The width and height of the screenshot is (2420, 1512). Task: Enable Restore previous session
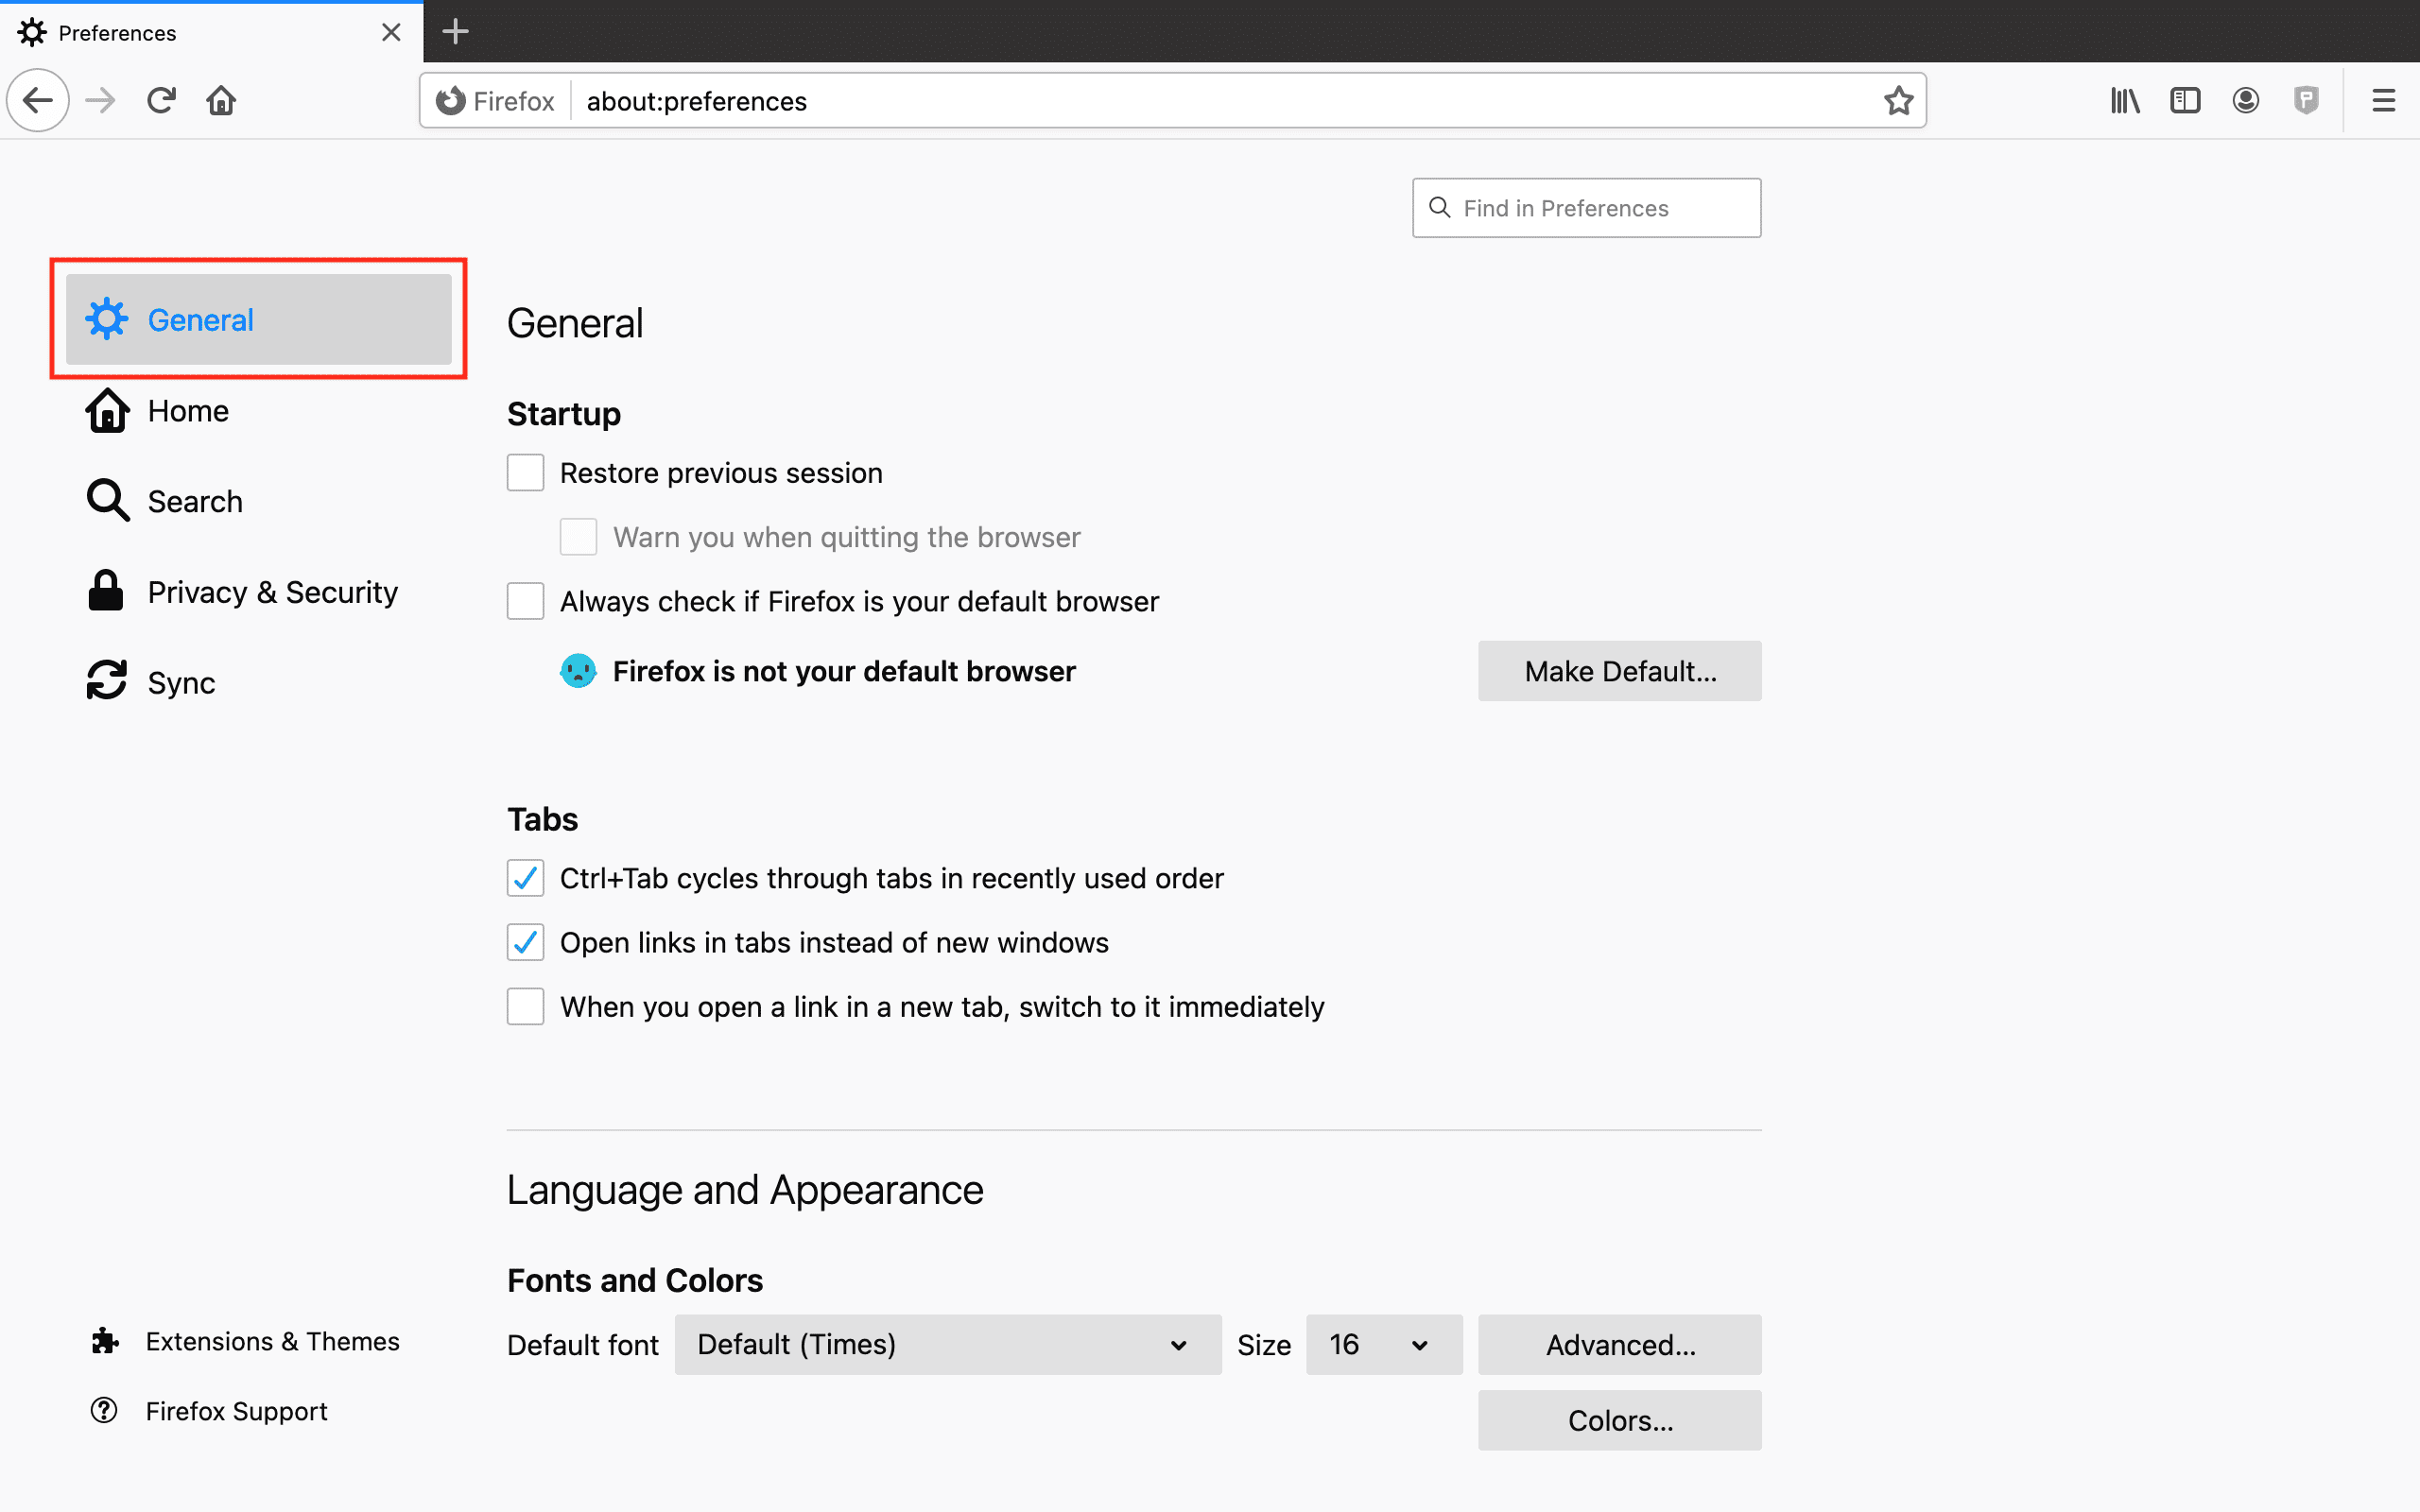pyautogui.click(x=525, y=472)
